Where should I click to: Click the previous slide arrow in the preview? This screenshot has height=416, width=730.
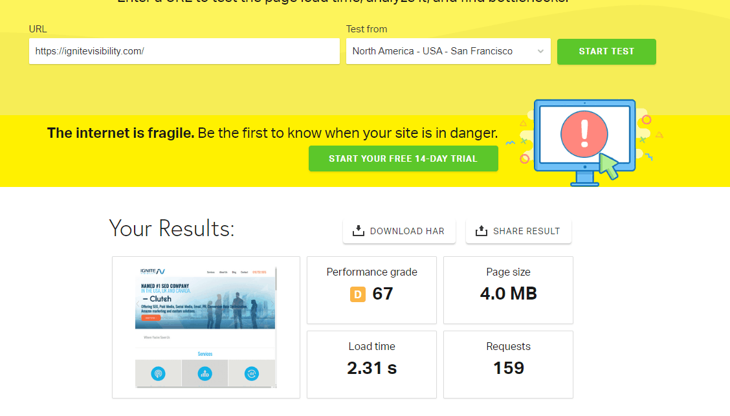click(138, 303)
